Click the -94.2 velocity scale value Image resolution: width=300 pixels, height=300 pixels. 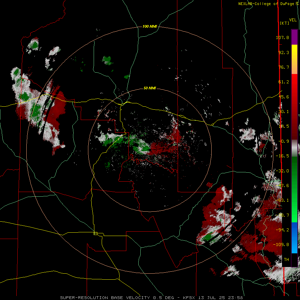click(x=282, y=230)
